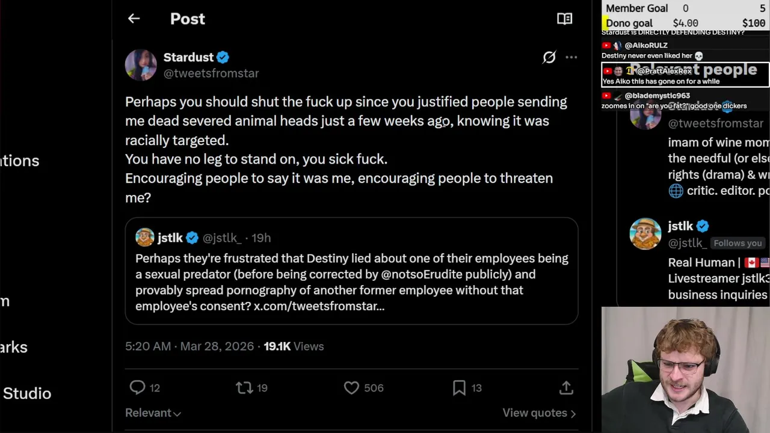Image resolution: width=770 pixels, height=433 pixels.
Task: Repost using the retweet arrows icon
Action: coord(244,388)
